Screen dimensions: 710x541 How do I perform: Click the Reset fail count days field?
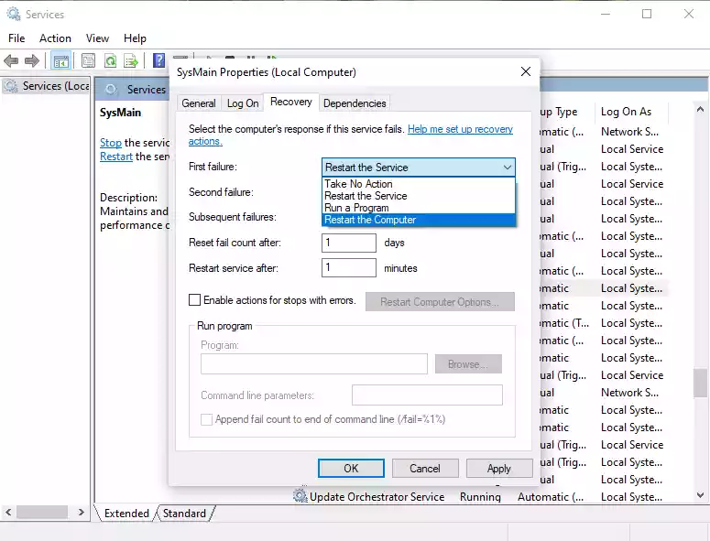[349, 243]
